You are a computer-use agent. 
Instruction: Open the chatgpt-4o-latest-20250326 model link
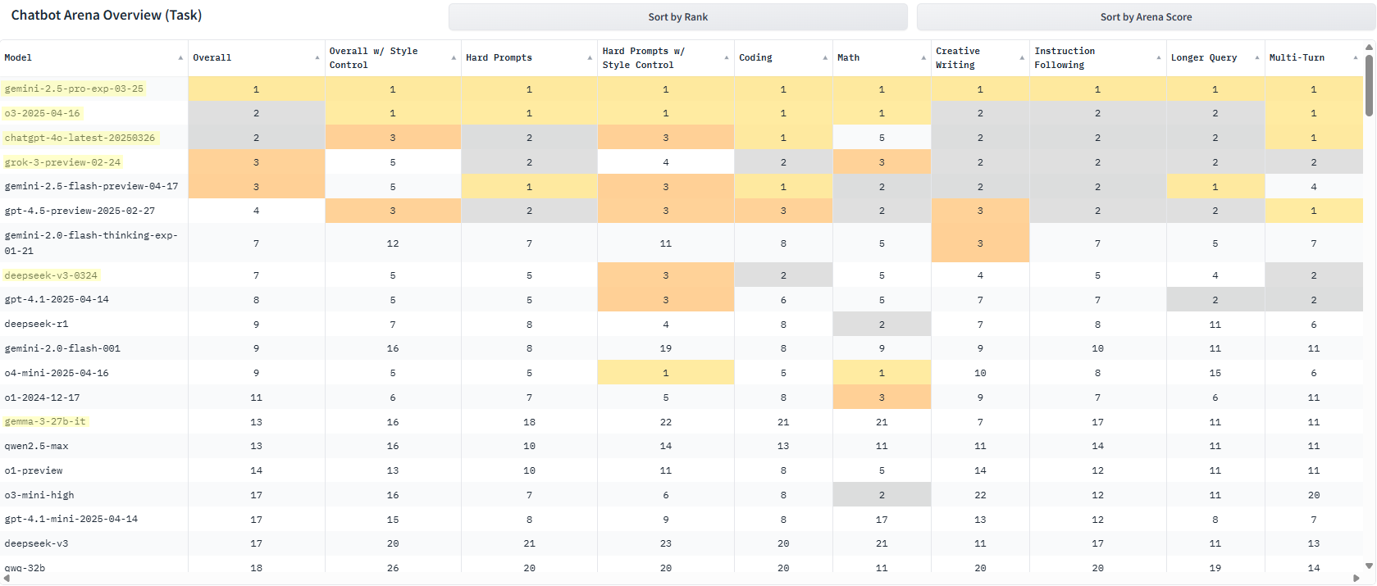80,138
